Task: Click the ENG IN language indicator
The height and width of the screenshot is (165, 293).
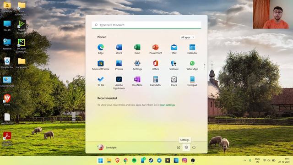Action: (x=257, y=160)
